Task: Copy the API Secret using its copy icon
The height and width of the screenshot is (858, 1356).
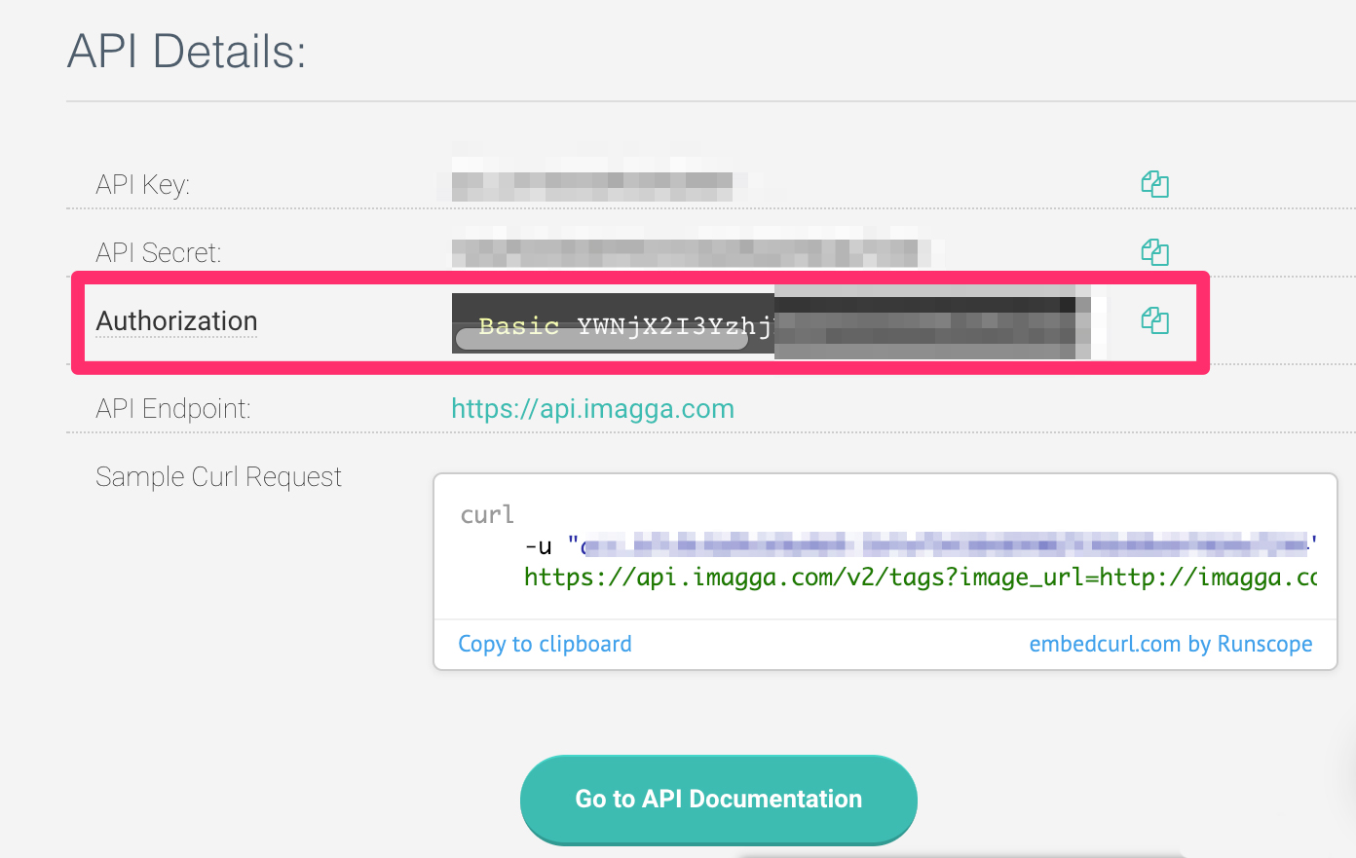Action: tap(1154, 252)
